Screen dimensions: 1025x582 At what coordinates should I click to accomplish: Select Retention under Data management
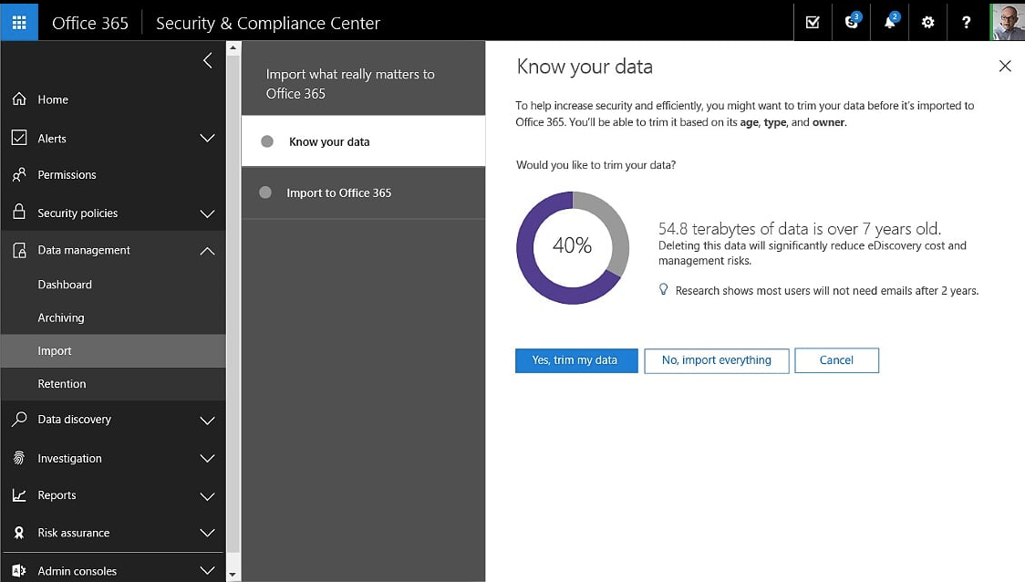[62, 384]
